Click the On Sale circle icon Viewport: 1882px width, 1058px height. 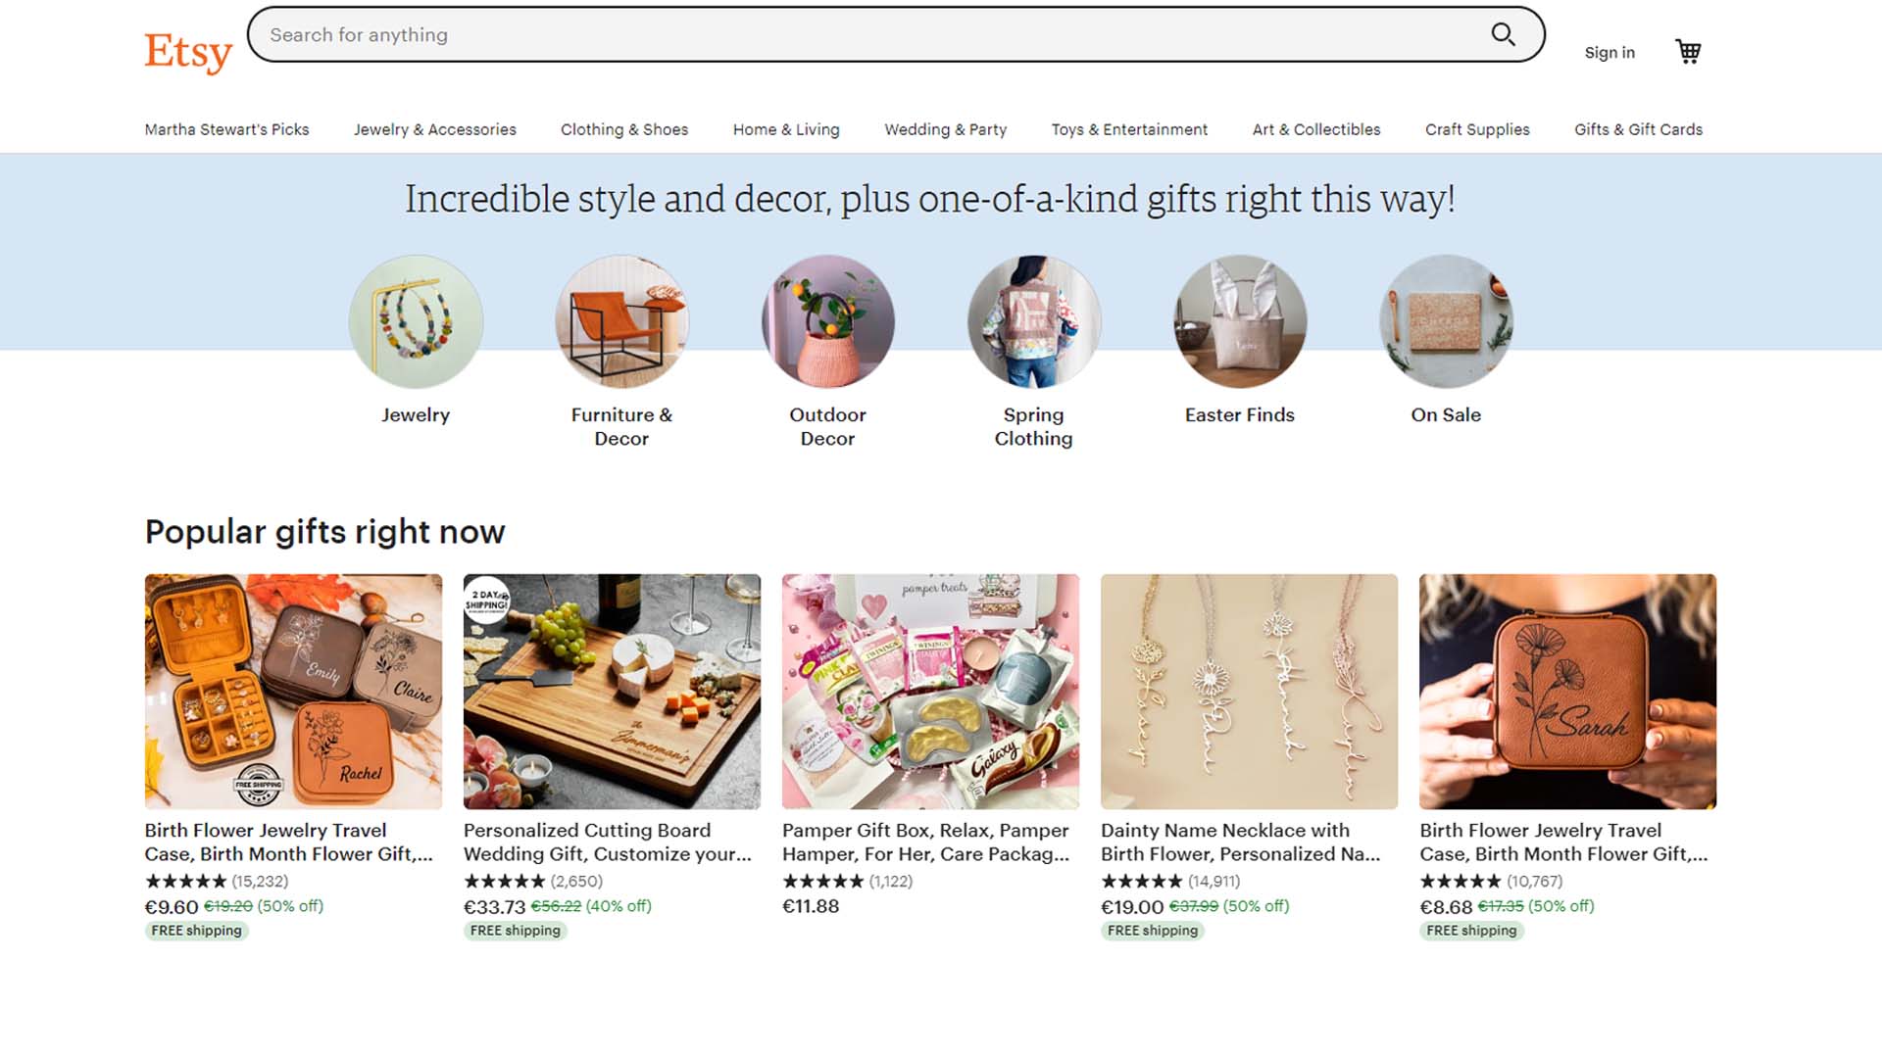click(x=1446, y=320)
